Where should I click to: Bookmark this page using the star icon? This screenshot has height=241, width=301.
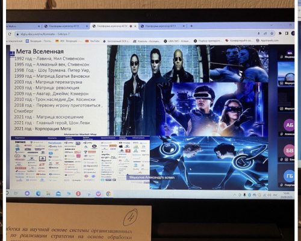[272, 34]
